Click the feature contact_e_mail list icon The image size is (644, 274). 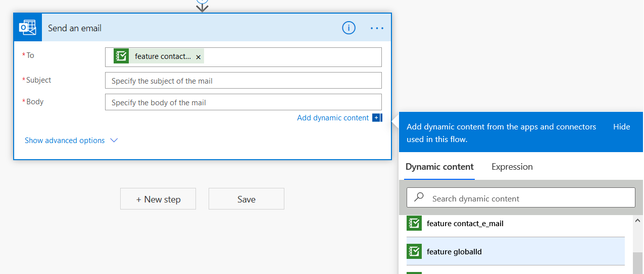(414, 223)
